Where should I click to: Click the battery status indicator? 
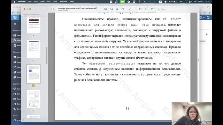(x=173, y=2)
